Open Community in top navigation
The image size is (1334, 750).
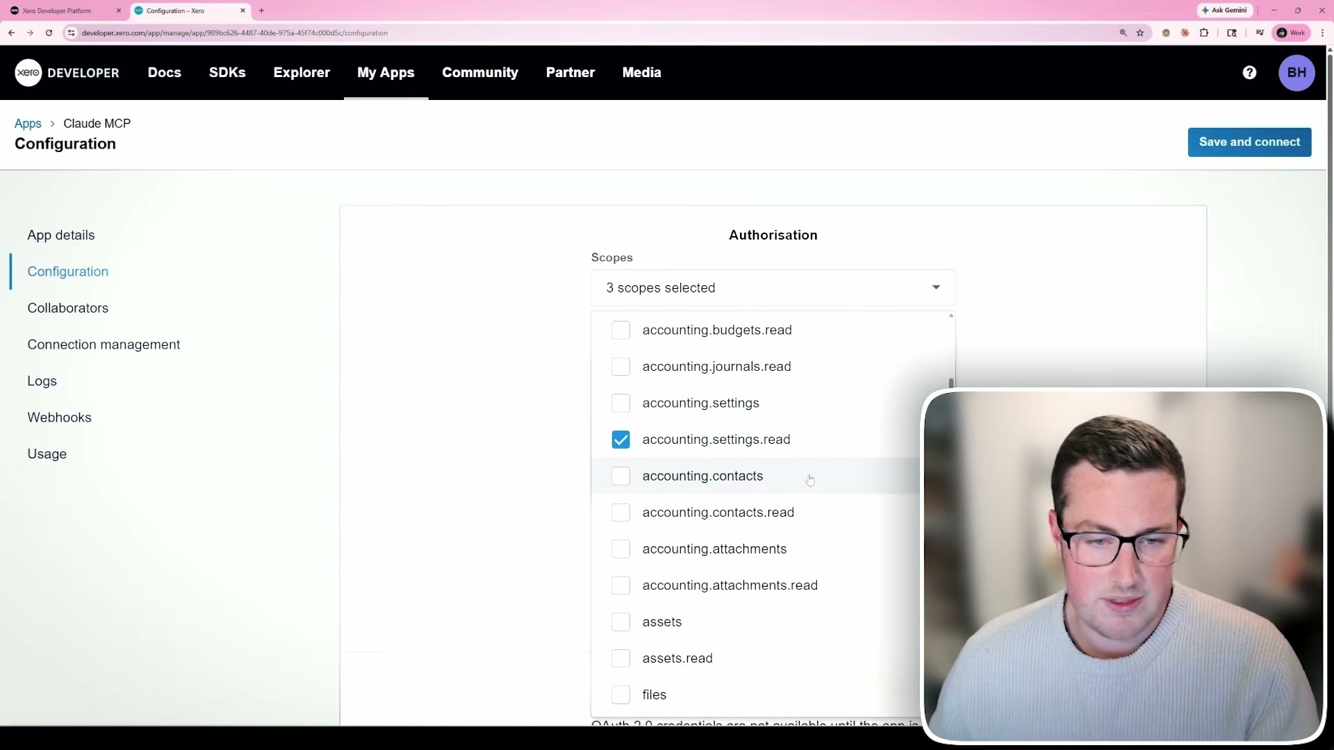480,73
